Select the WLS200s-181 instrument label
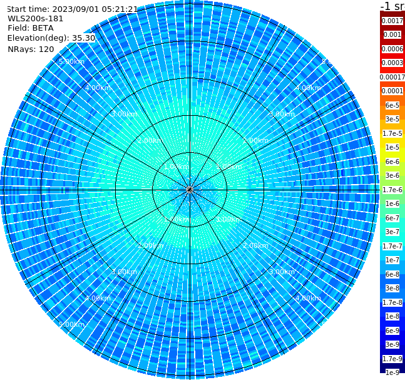 (x=36, y=19)
